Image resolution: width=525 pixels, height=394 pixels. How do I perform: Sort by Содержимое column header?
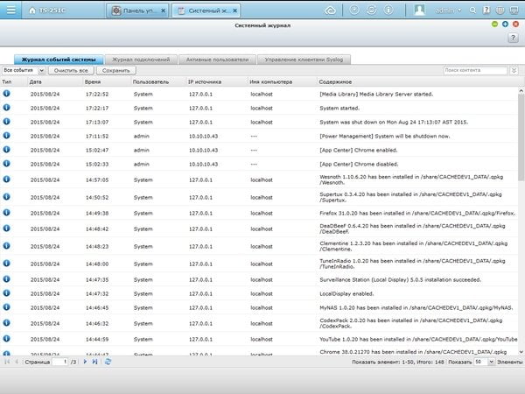[x=418, y=81]
